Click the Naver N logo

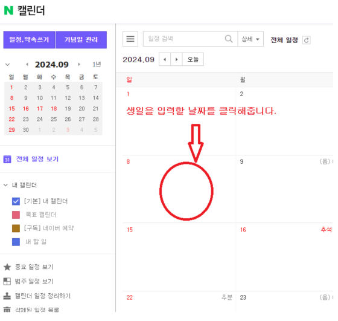pos(8,10)
